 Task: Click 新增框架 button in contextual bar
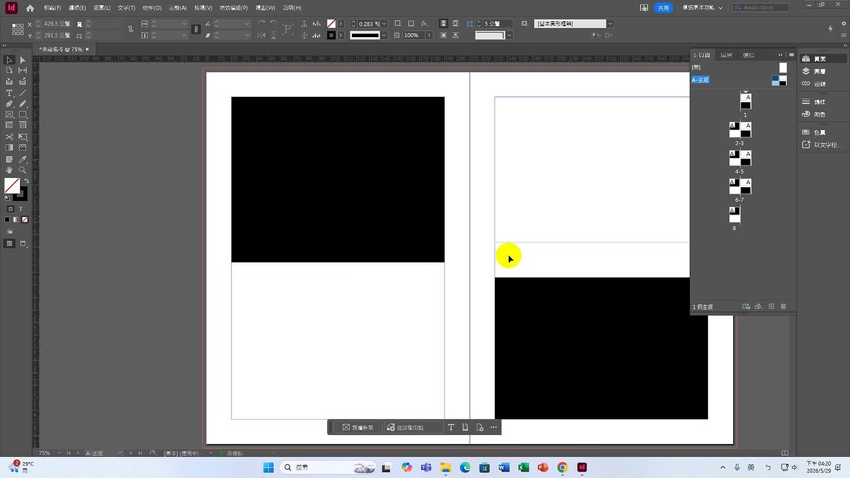(358, 428)
